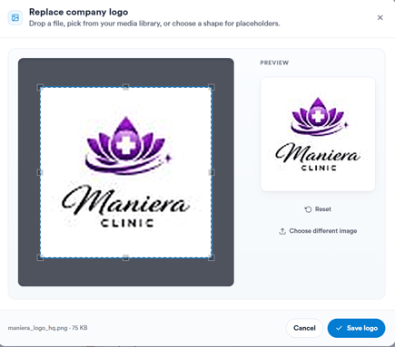395x347 pixels.
Task: Click the Save logo button
Action: [356, 328]
